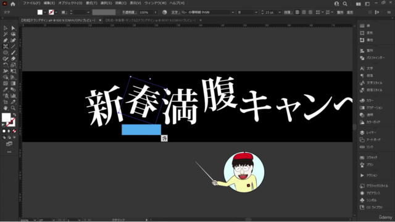Open the 効果(C) menu
The width and height of the screenshot is (395, 222).
point(121,3)
